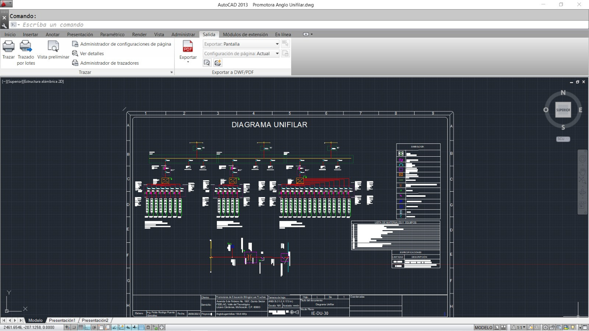This screenshot has width=589, height=331.
Task: Open Configuración de página: Actual dropdown
Action: 241,53
